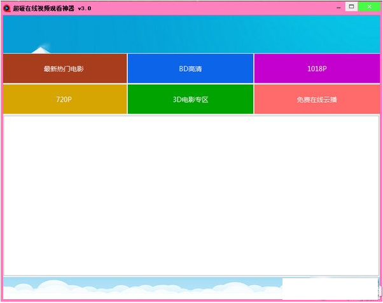
Task: Click the pink window border at bottom
Action: 191,300
